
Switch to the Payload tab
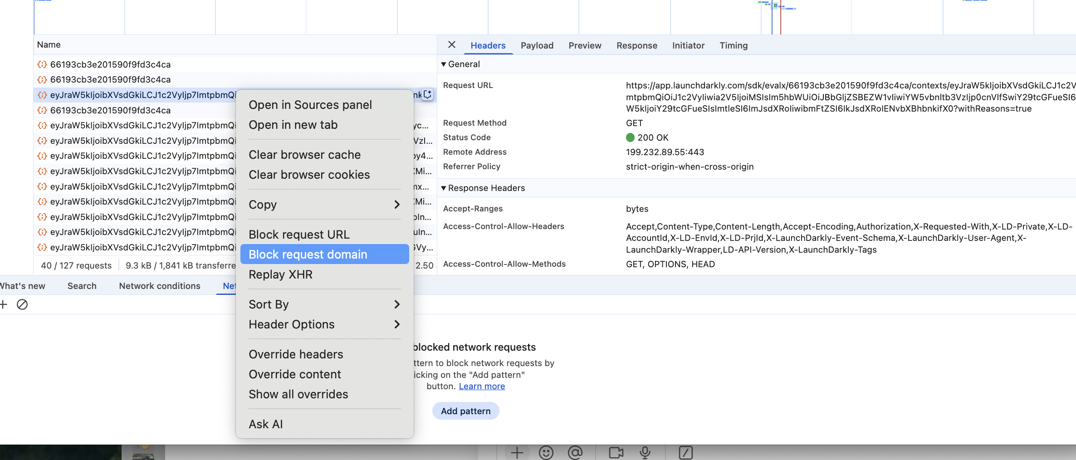point(537,45)
